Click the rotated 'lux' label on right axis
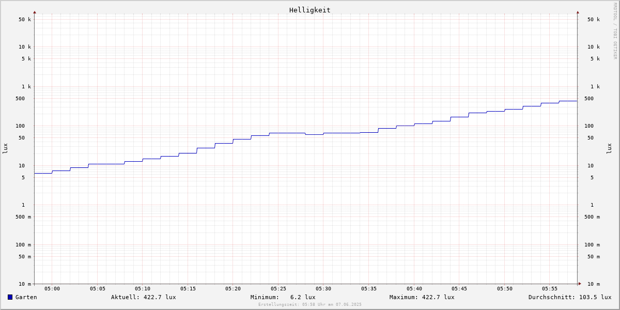This screenshot has height=310, width=620. 609,149
